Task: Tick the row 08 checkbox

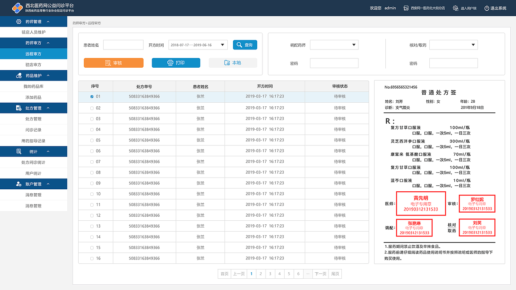Action: click(92, 172)
